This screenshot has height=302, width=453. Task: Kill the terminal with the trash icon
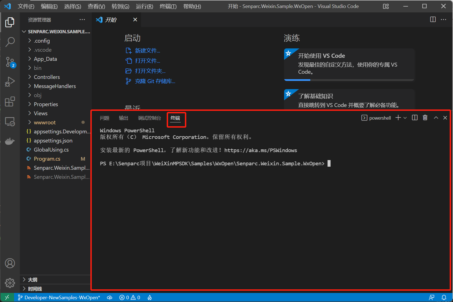click(x=425, y=117)
